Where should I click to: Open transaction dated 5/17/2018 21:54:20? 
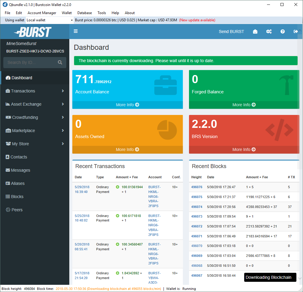pyautogui.click(x=82, y=275)
